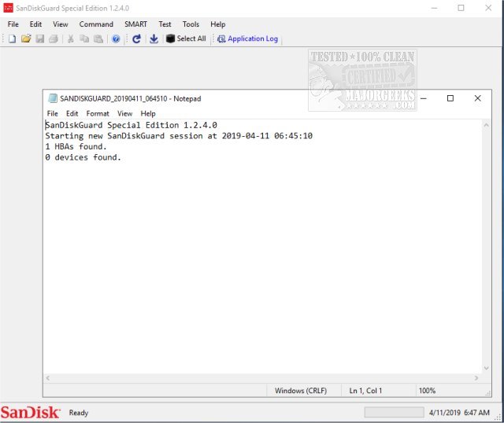Open the Notepad Edit menu
Screen dimensions: 504x423
point(72,113)
